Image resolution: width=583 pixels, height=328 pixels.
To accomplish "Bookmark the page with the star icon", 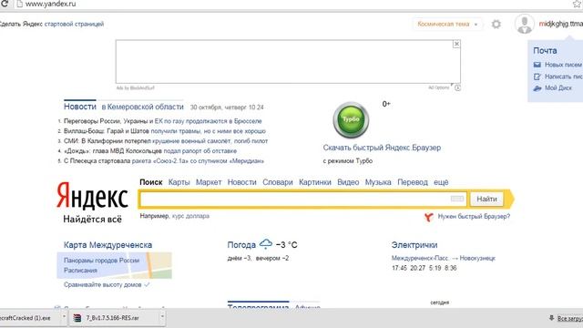I will pos(578,4).
